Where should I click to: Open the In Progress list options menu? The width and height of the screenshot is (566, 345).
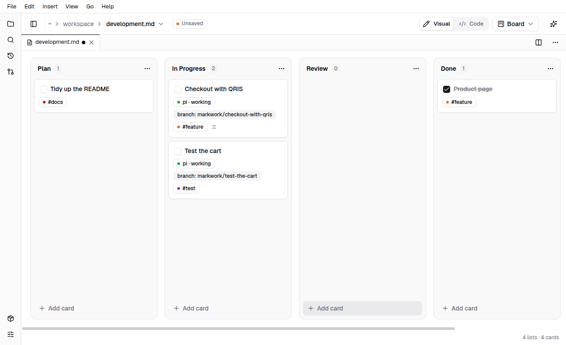click(x=282, y=69)
